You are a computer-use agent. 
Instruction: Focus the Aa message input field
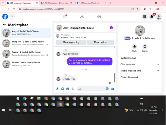[91, 89]
